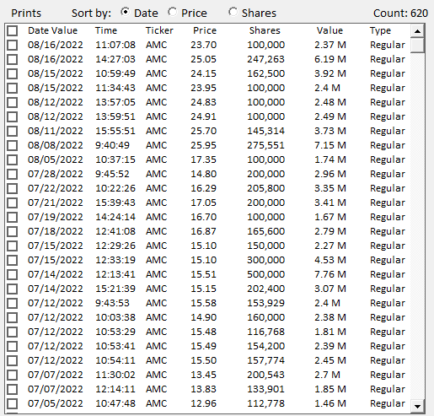Click the 500,000 shares cell
The height and width of the screenshot is (416, 434).
pyautogui.click(x=265, y=274)
